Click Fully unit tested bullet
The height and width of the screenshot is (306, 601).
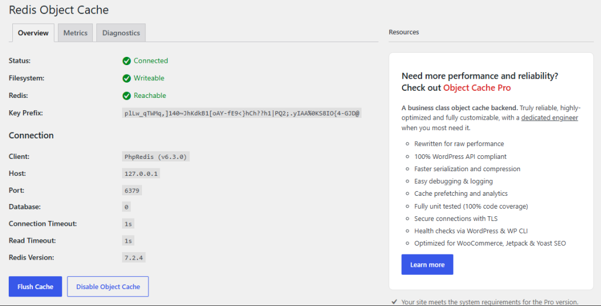coord(471,206)
